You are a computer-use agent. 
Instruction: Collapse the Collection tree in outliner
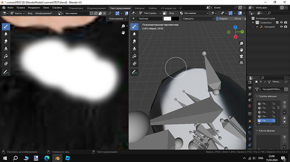(253, 23)
